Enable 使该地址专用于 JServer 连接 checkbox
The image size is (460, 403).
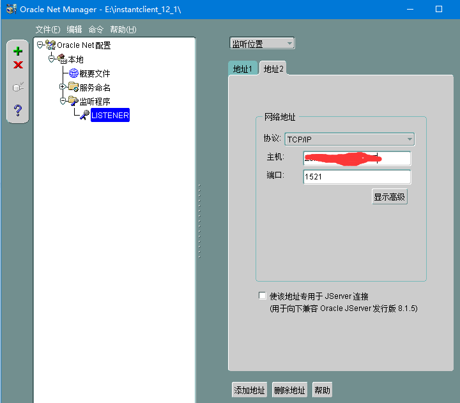point(263,295)
